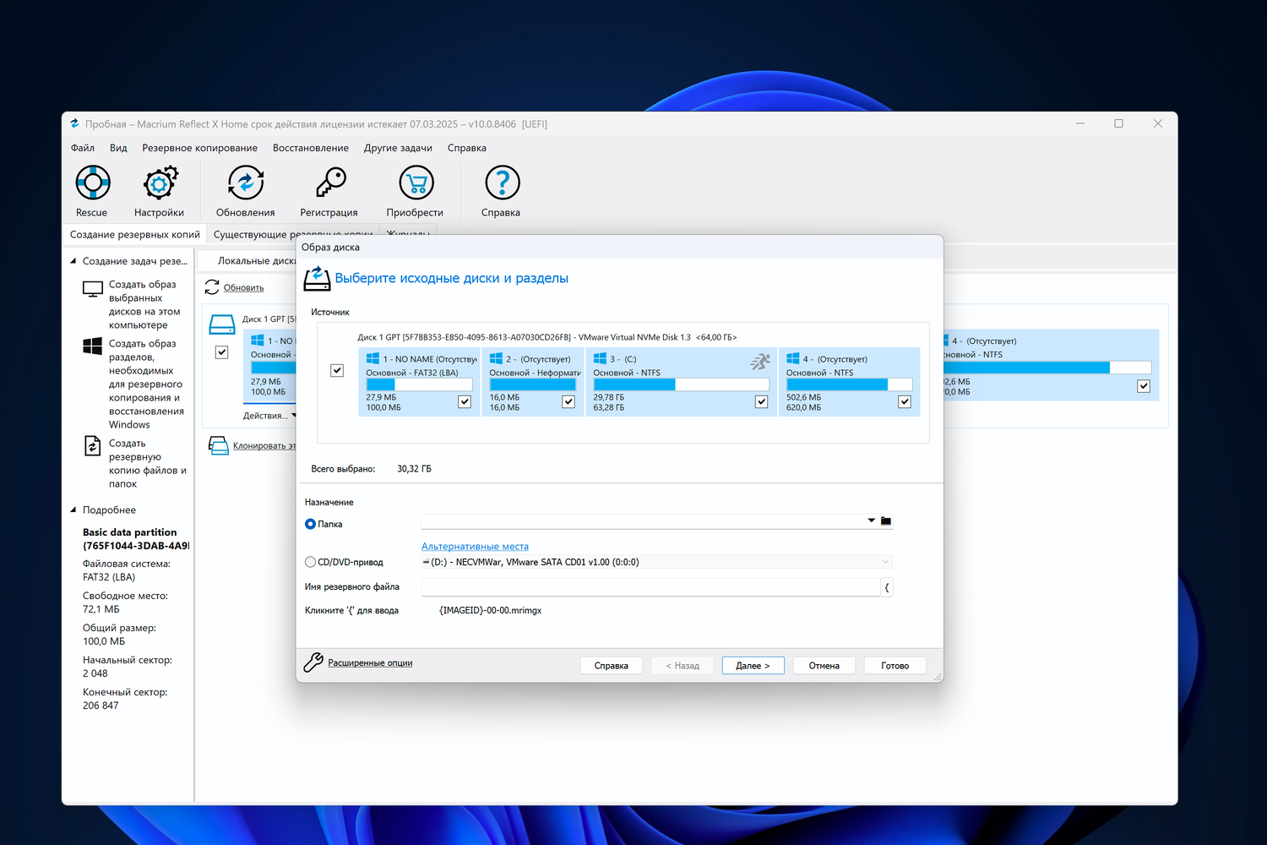Uncheck dialog partition 4 620,0 МБ checkbox

[905, 401]
